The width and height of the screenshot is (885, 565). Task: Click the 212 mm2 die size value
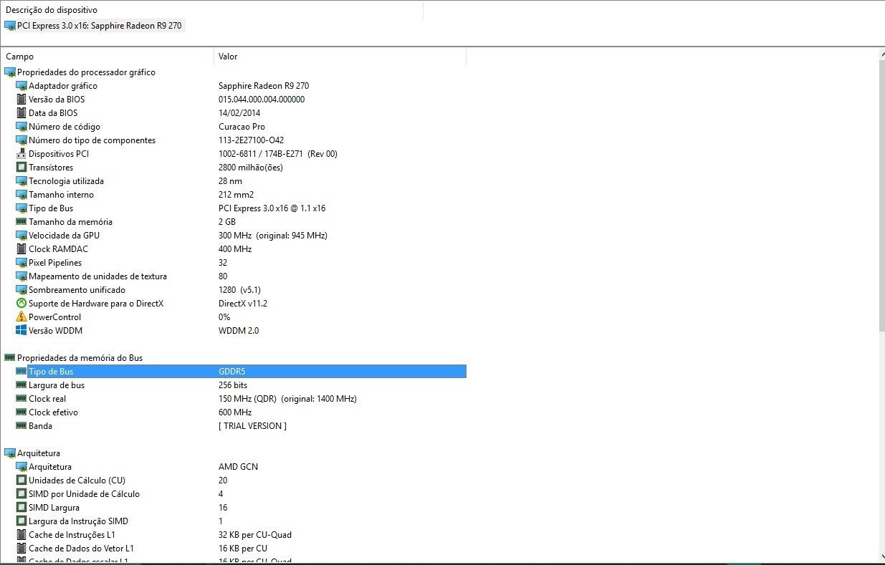[x=236, y=195]
